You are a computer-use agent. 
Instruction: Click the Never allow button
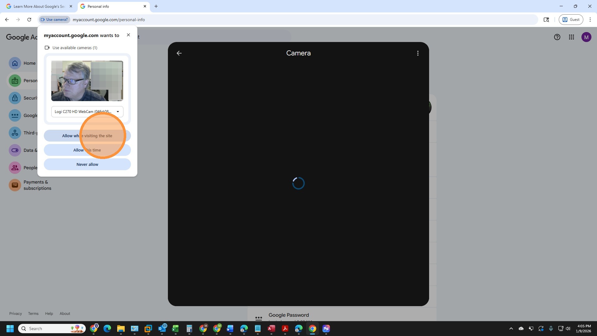click(x=87, y=164)
